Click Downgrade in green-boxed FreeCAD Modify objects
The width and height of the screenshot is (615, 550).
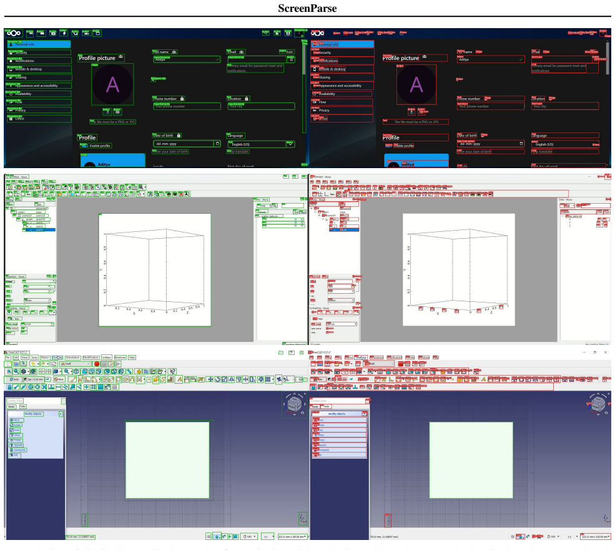pyautogui.click(x=18, y=450)
